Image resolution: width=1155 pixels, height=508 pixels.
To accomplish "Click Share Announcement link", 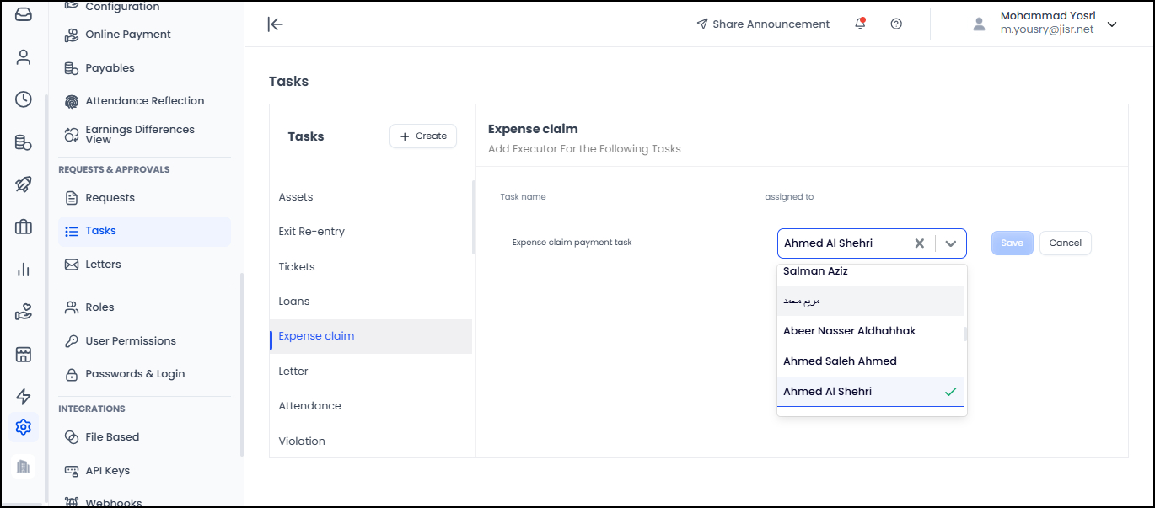I will tap(763, 24).
